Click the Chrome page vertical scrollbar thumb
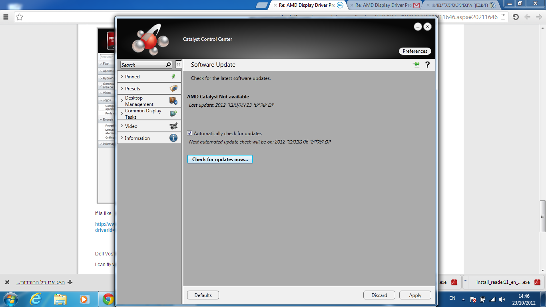 pyautogui.click(x=542, y=216)
